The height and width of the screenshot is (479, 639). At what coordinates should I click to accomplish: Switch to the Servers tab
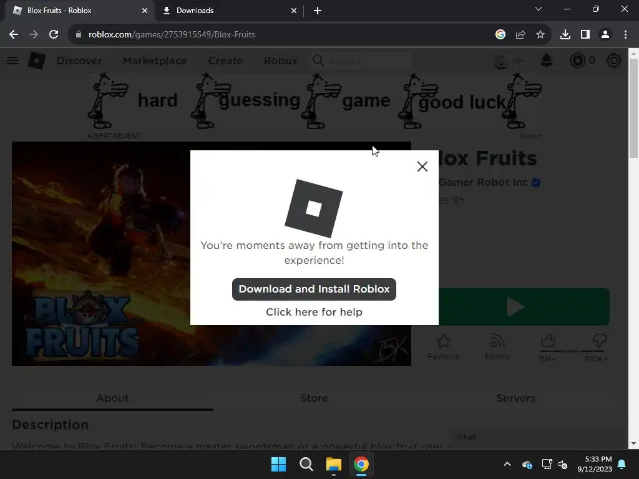pos(515,399)
